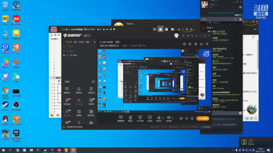Toggle the star favorite in YY title bar

104,29
